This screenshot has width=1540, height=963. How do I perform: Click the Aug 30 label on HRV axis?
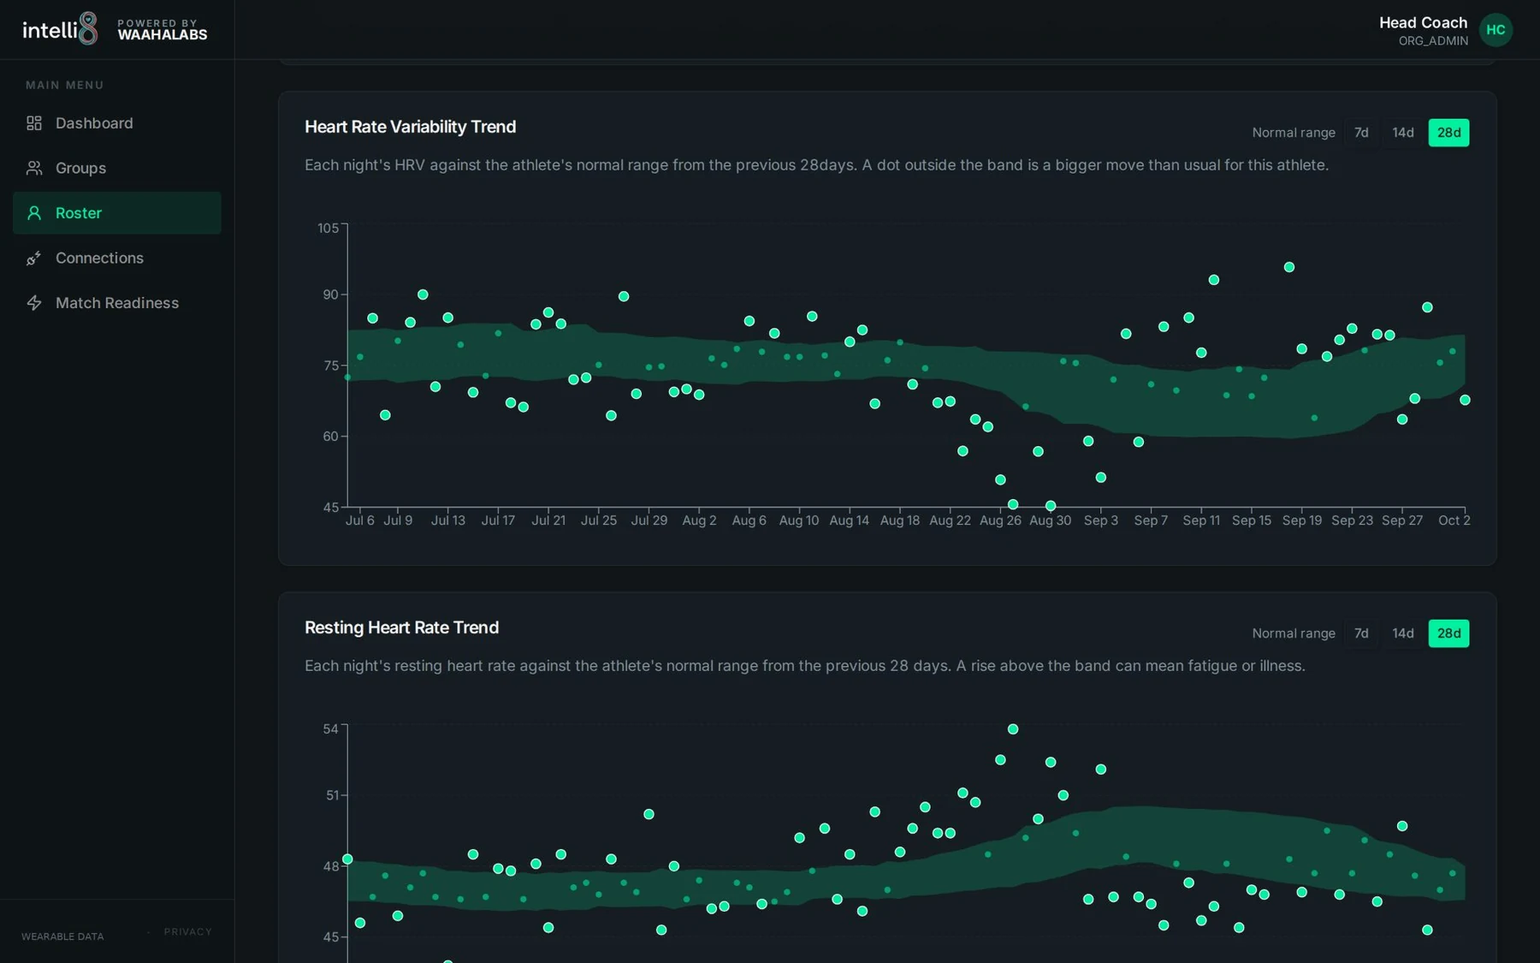point(1050,520)
